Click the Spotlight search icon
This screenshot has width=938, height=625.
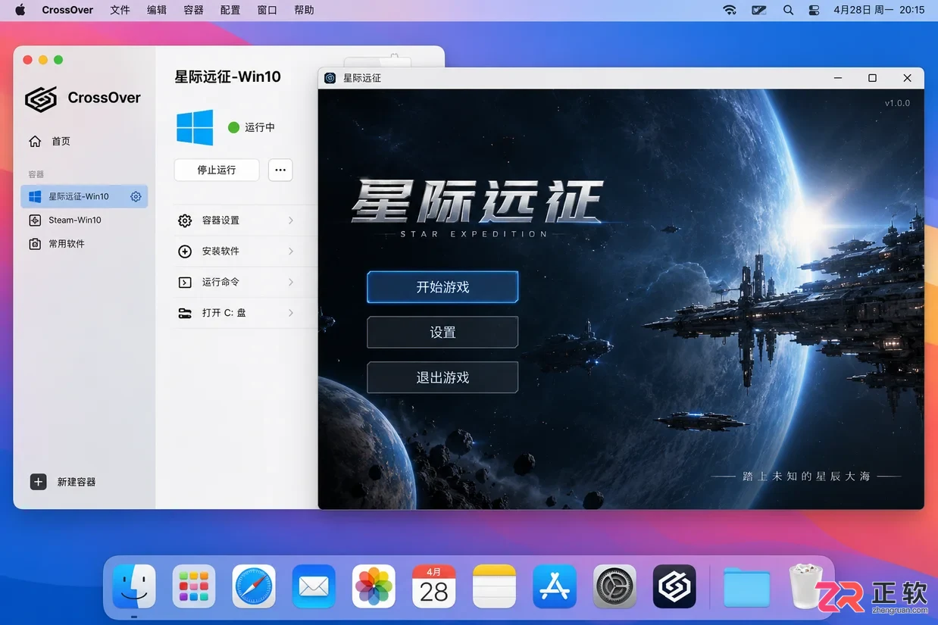(788, 10)
